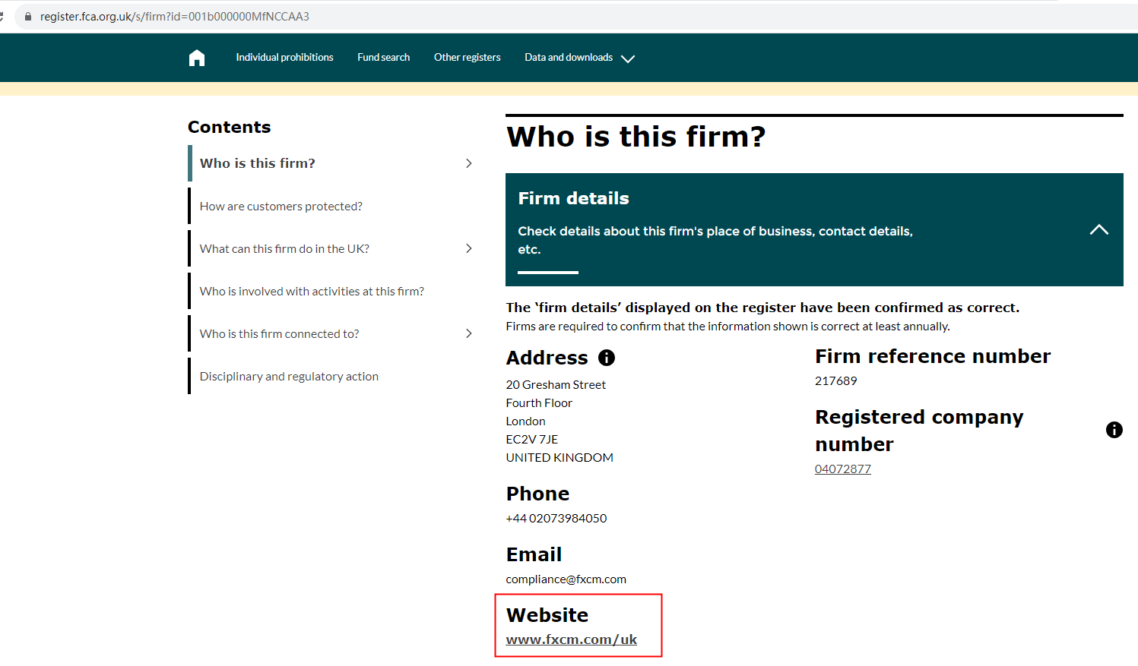Screen dimensions: 1138x666
Task: Click info icon next to Registered company number
Action: point(1114,430)
